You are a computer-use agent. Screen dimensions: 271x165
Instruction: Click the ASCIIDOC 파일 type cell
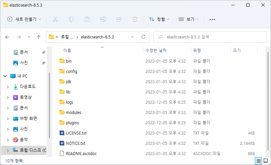click(x=207, y=153)
